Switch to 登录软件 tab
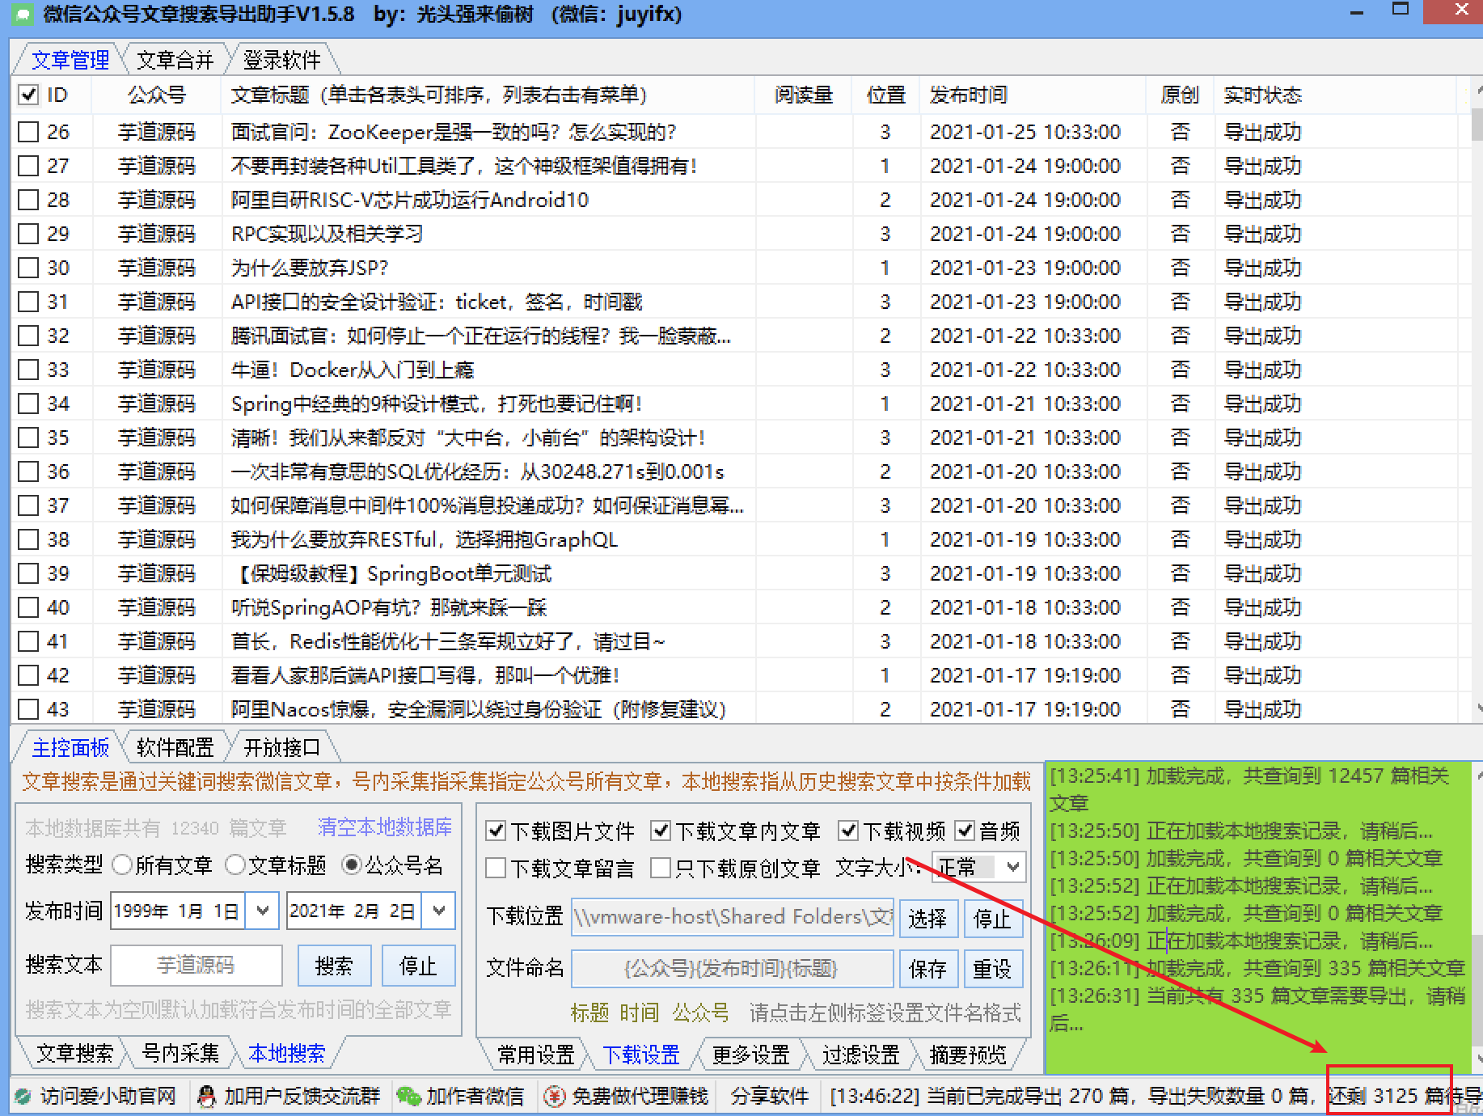 282,60
